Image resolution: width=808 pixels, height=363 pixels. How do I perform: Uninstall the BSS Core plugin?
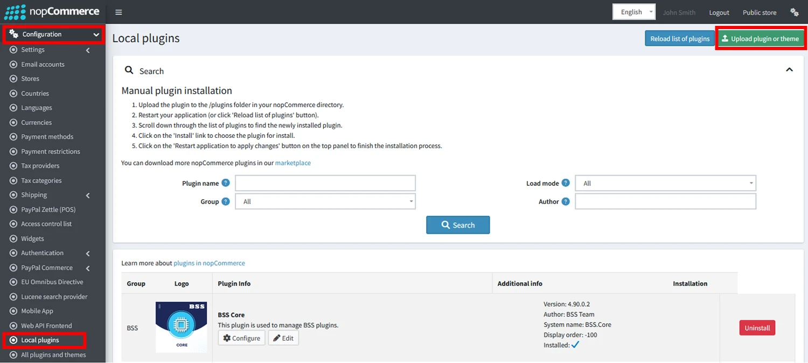click(x=757, y=327)
